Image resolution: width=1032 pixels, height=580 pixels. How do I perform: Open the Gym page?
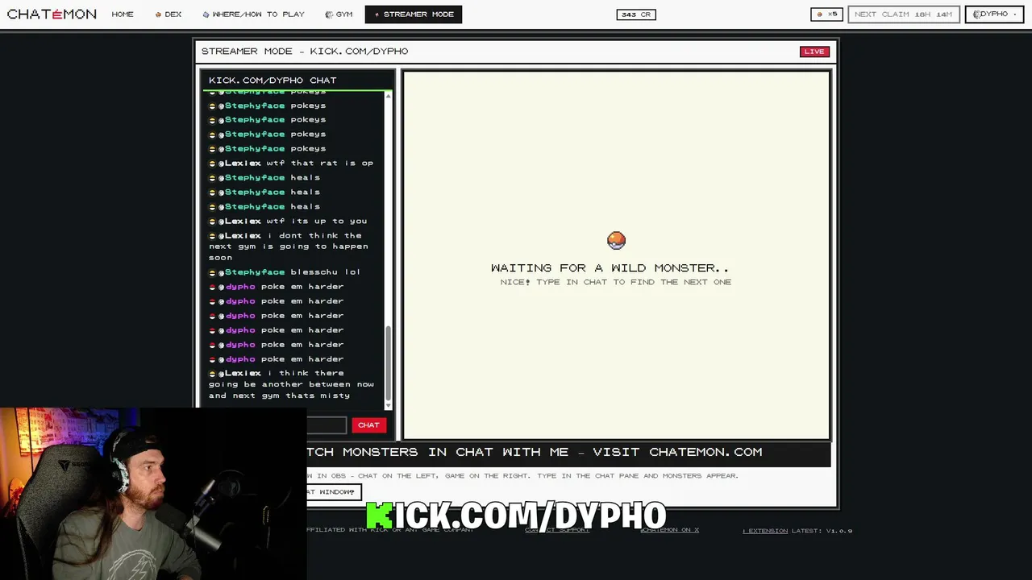point(339,14)
